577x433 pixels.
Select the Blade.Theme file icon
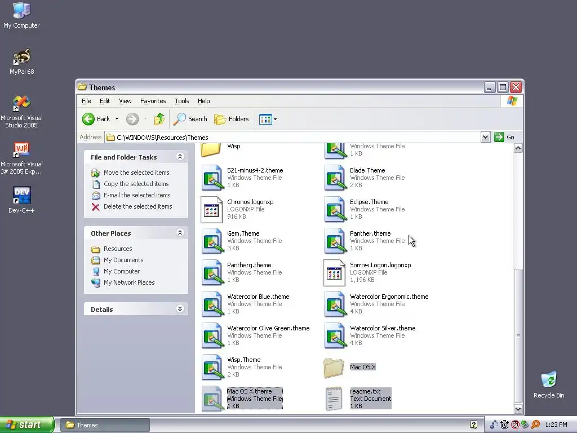point(335,178)
